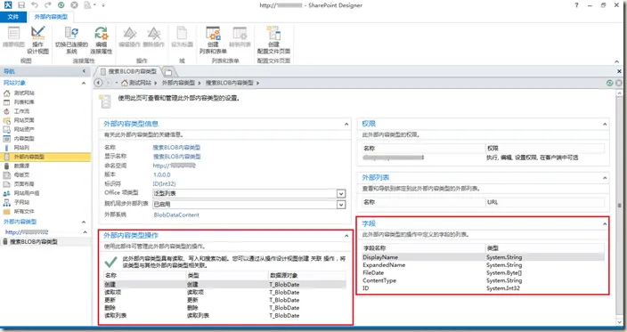Collapse 外部内容类型 section in navigation pane
The image size is (627, 332).
[x=84, y=222]
